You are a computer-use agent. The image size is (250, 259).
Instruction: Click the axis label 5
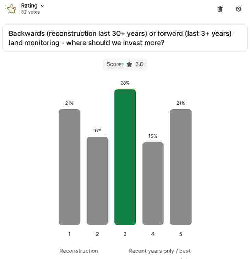point(181,234)
